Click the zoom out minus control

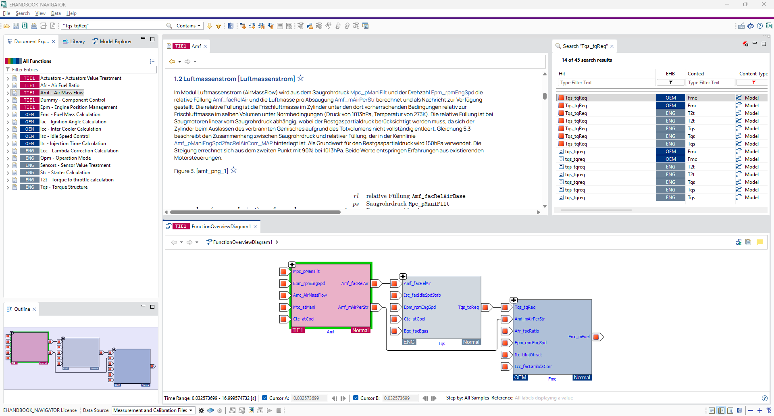pos(751,410)
